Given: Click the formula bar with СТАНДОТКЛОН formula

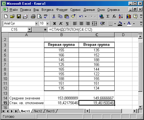Looking at the screenshot, I should [x=95, y=30].
